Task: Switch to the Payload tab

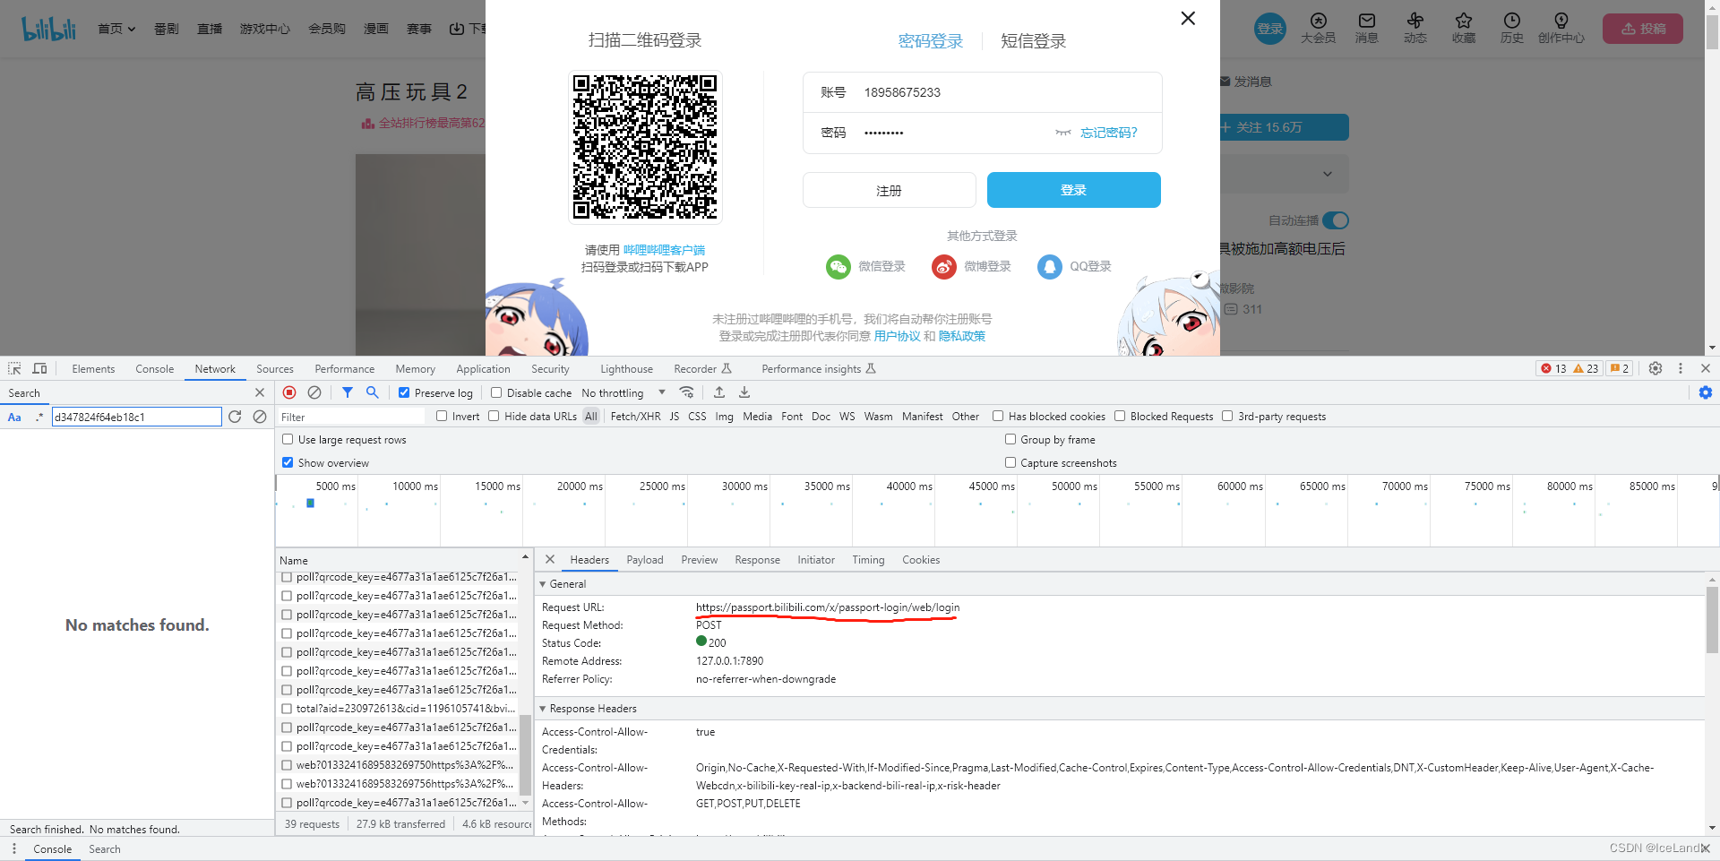Action: [644, 560]
